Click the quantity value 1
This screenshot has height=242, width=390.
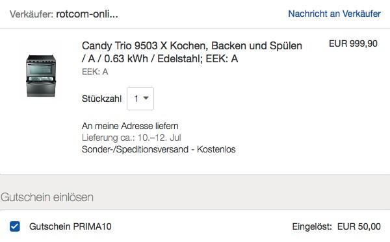pyautogui.click(x=136, y=99)
